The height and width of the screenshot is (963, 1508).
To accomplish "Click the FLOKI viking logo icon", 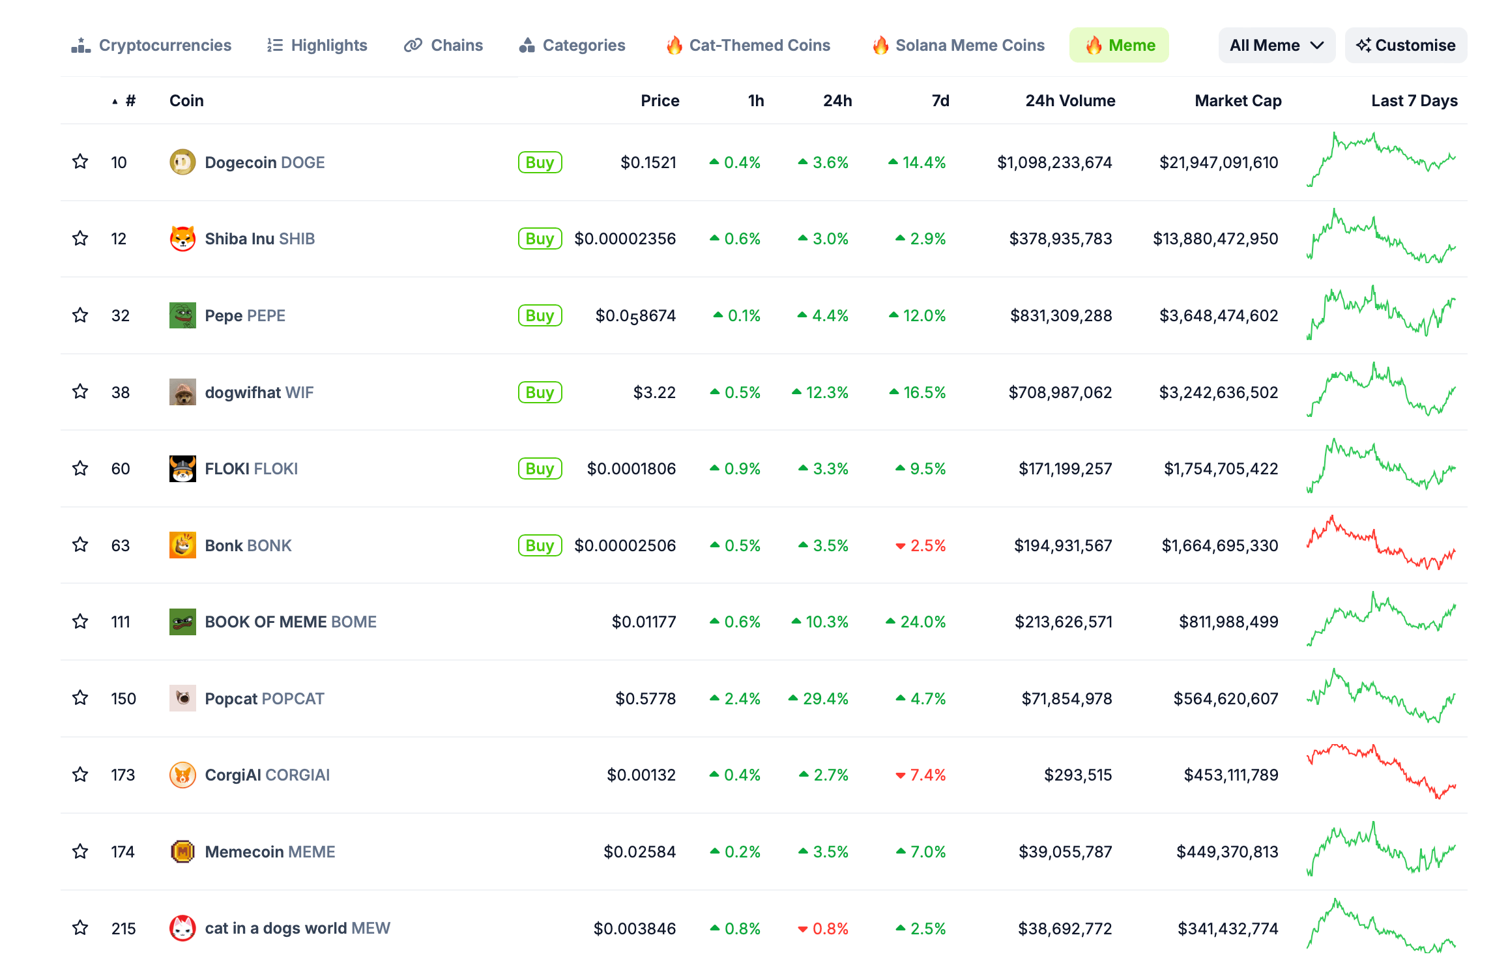I will pyautogui.click(x=182, y=468).
